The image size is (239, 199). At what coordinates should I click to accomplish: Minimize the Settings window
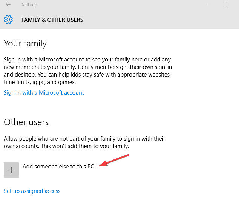click(x=209, y=5)
